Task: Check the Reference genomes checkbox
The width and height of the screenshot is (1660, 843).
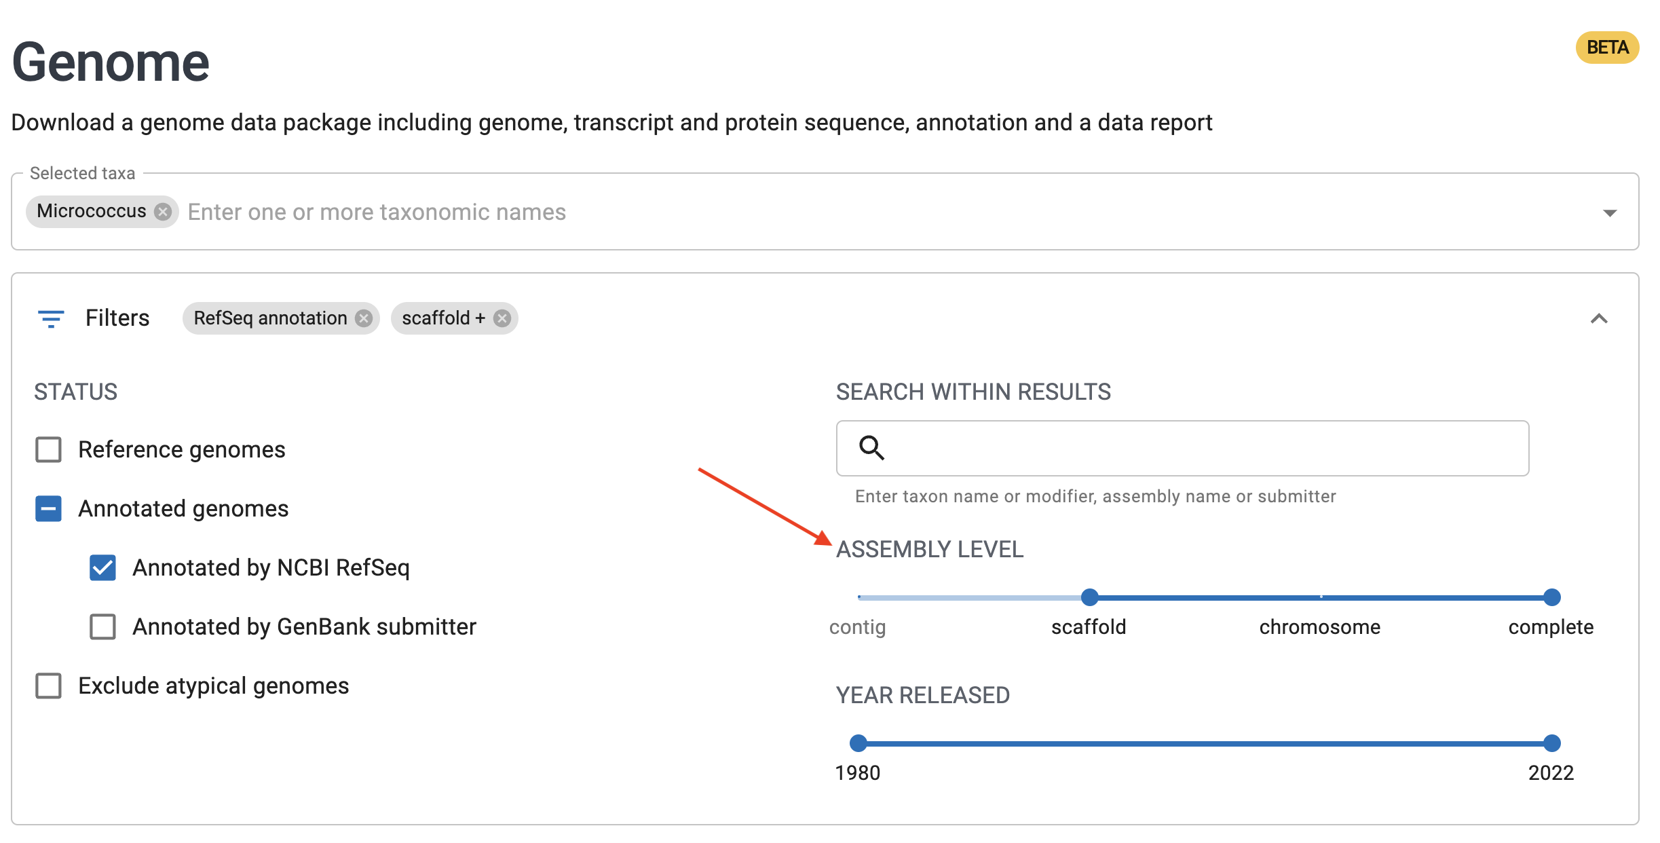Action: point(48,449)
